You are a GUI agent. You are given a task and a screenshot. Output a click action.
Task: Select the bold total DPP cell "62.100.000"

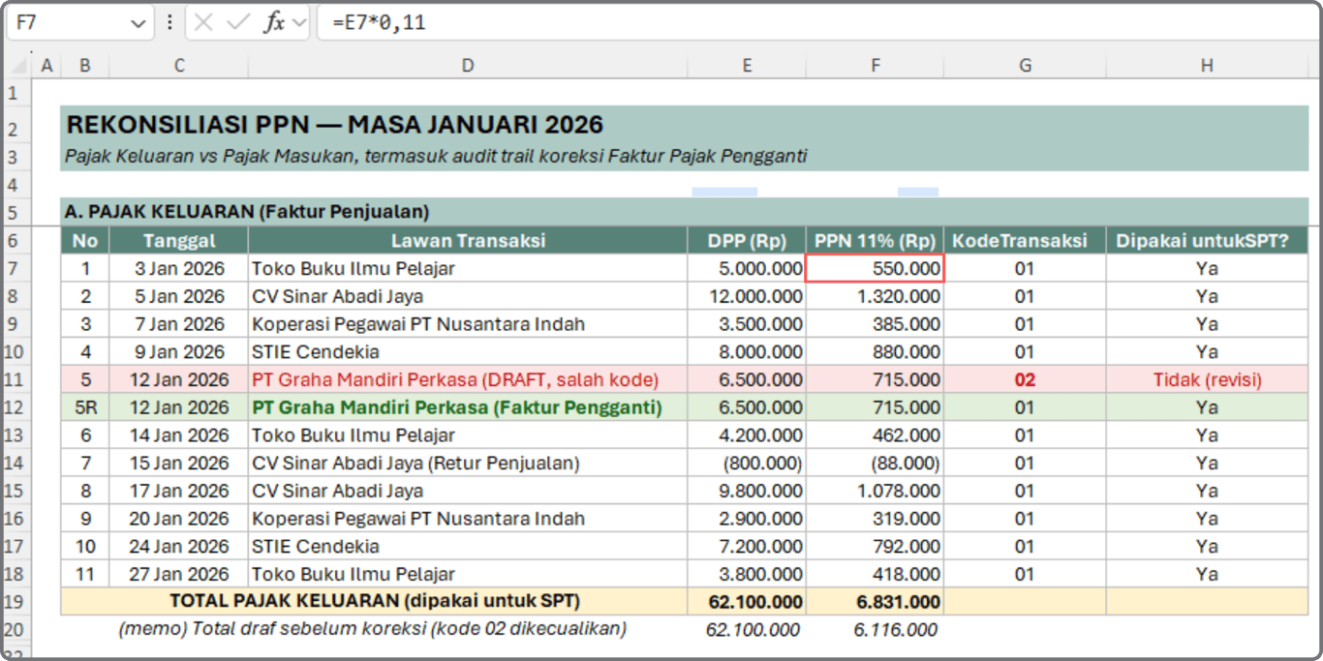pyautogui.click(x=747, y=602)
